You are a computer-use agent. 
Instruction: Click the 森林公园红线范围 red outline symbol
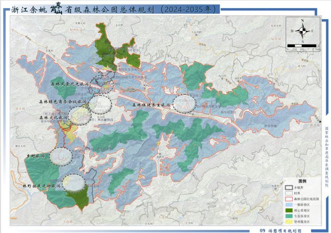(289, 199)
